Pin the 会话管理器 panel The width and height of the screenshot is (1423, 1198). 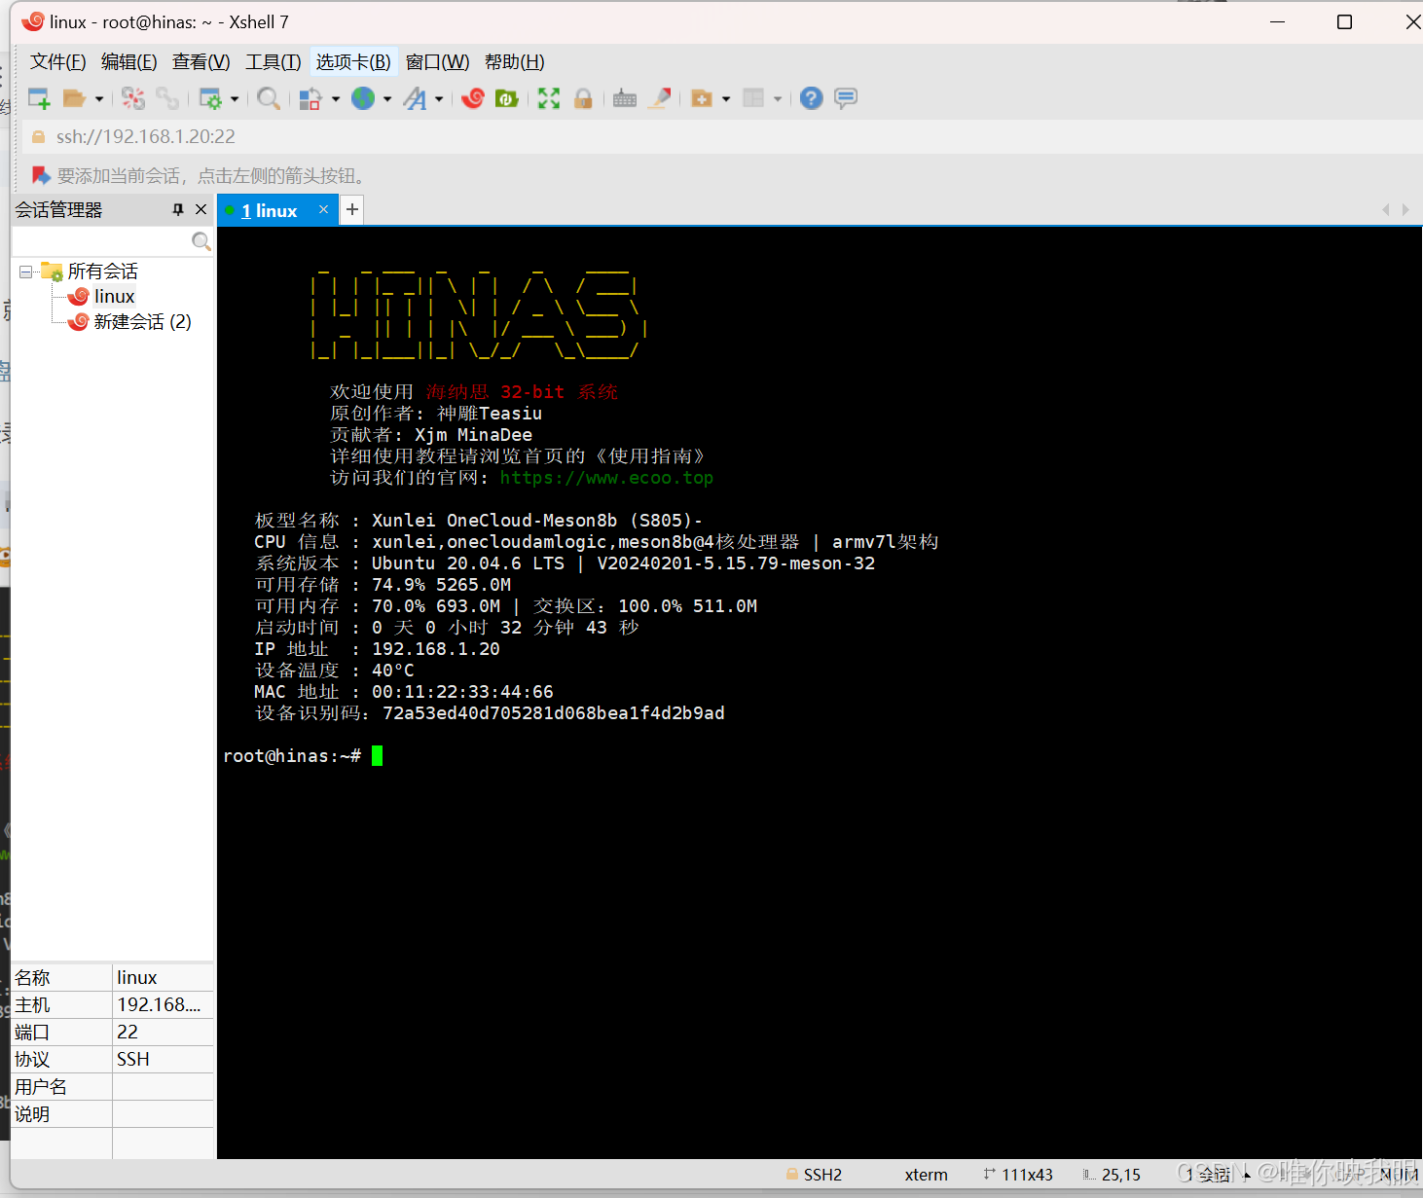[178, 210]
